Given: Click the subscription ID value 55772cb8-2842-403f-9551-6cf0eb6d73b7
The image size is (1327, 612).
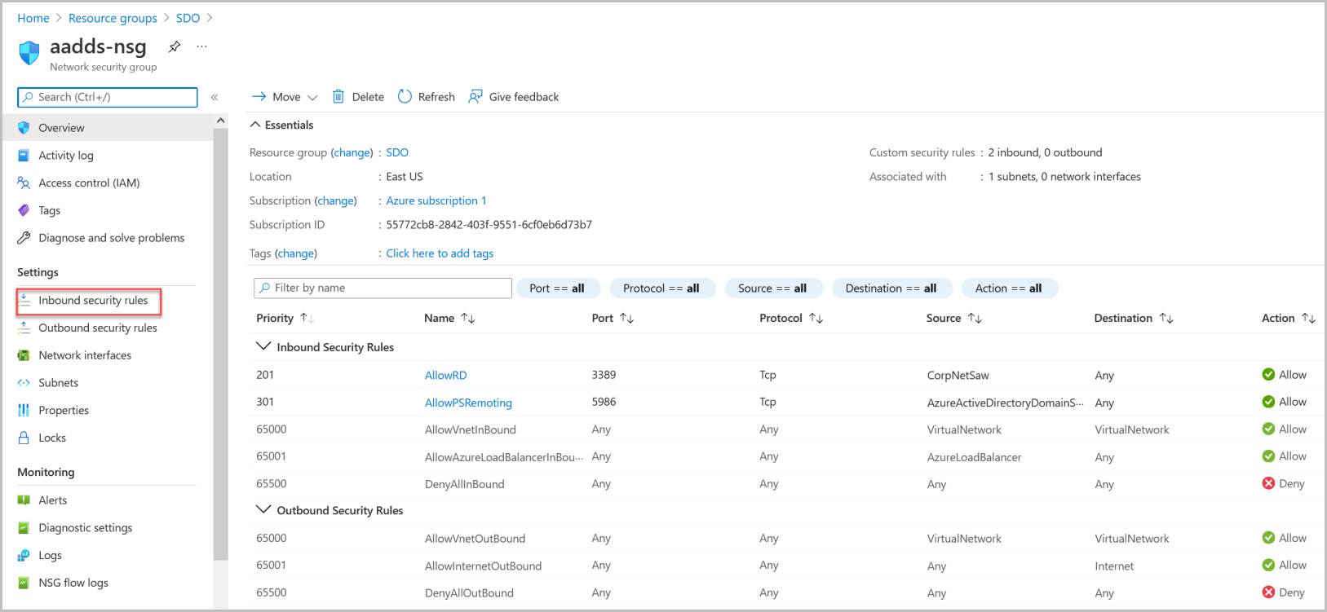Looking at the screenshot, I should [x=489, y=225].
